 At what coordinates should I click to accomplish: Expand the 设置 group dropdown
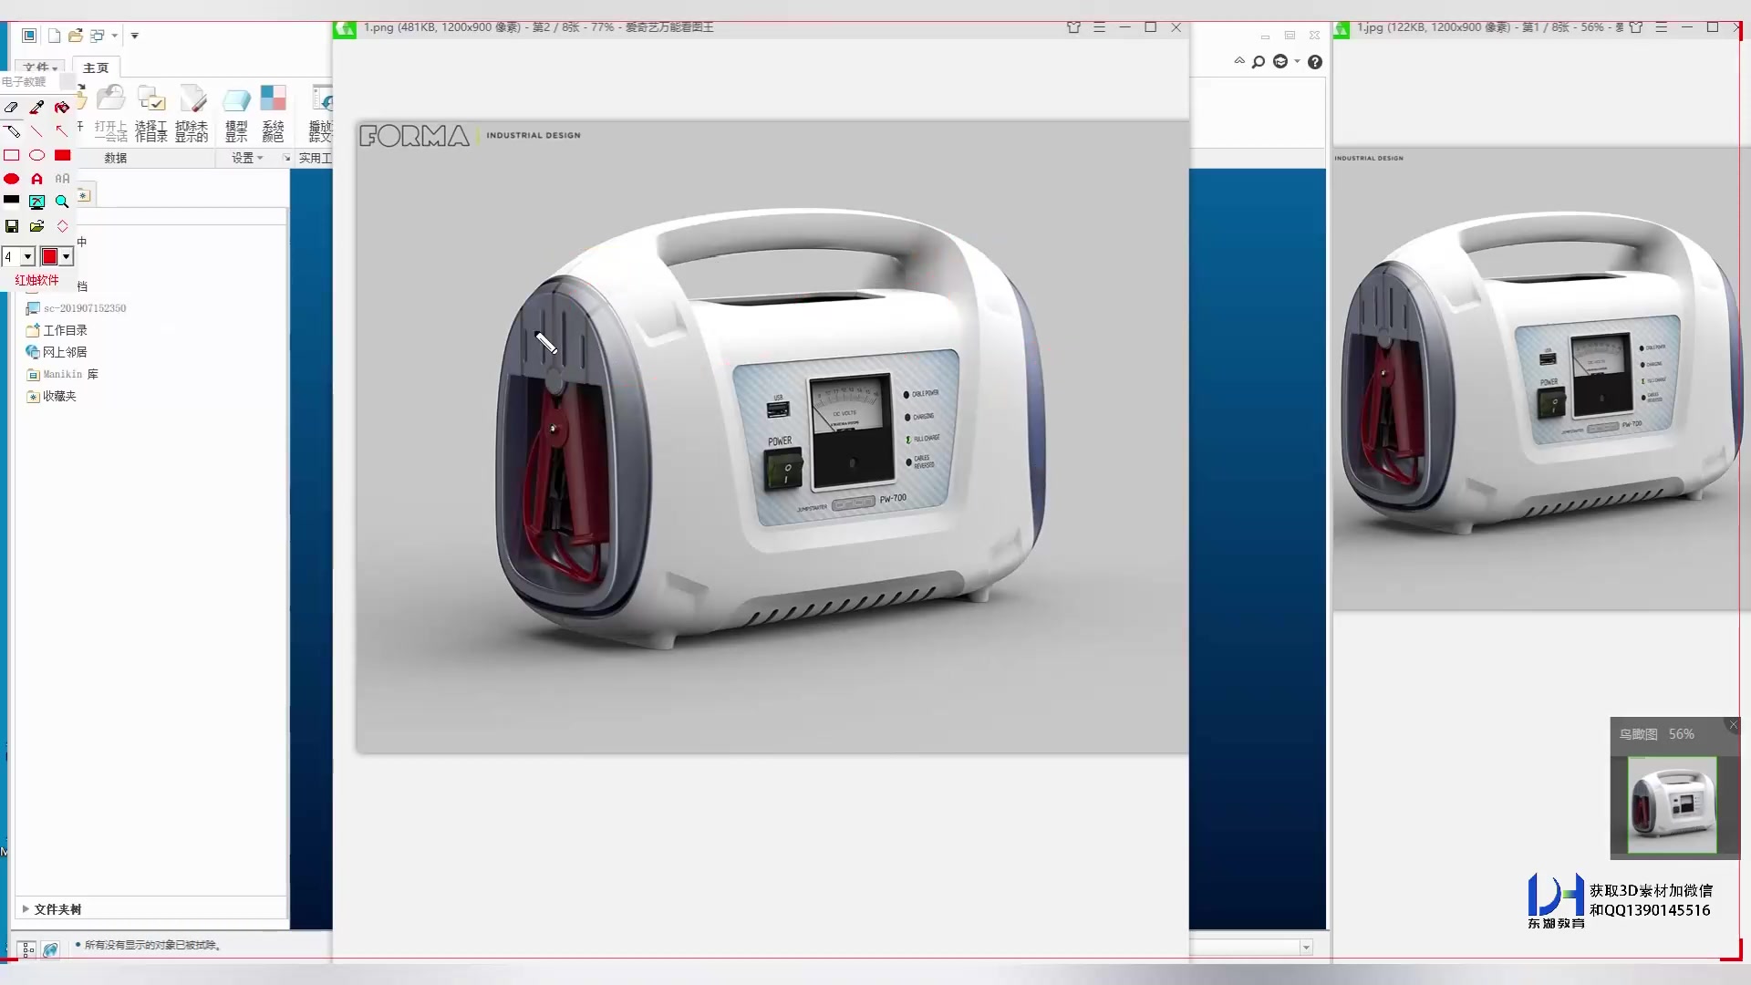(247, 158)
